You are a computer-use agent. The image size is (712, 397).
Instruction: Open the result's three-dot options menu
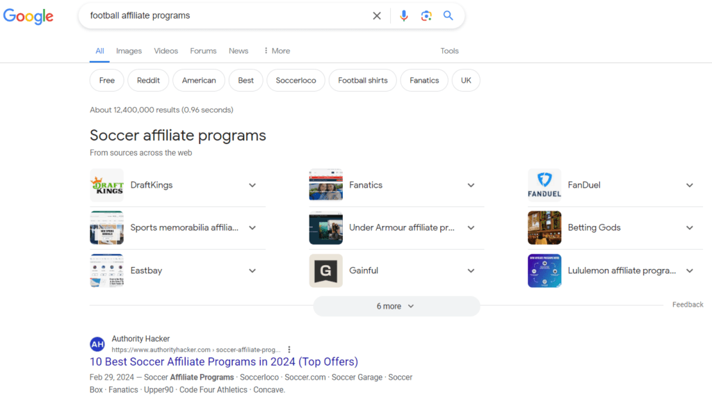[x=289, y=350]
